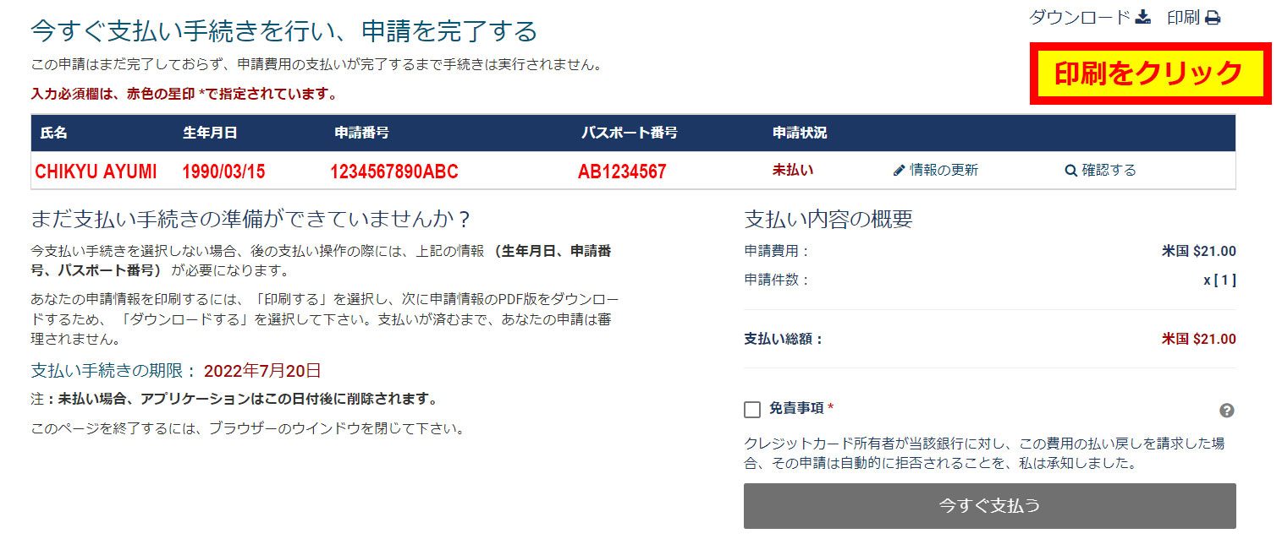Select the 確認する link text
This screenshot has height=539, width=1282.
pos(1109,170)
